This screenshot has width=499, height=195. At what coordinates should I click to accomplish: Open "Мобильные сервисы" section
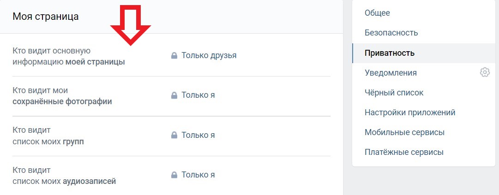(x=404, y=132)
